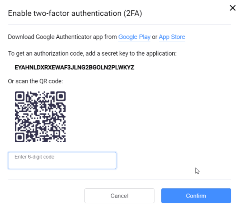240x212 pixels.
Task: Close the 2FA dialog with the X
Action: click(x=232, y=8)
